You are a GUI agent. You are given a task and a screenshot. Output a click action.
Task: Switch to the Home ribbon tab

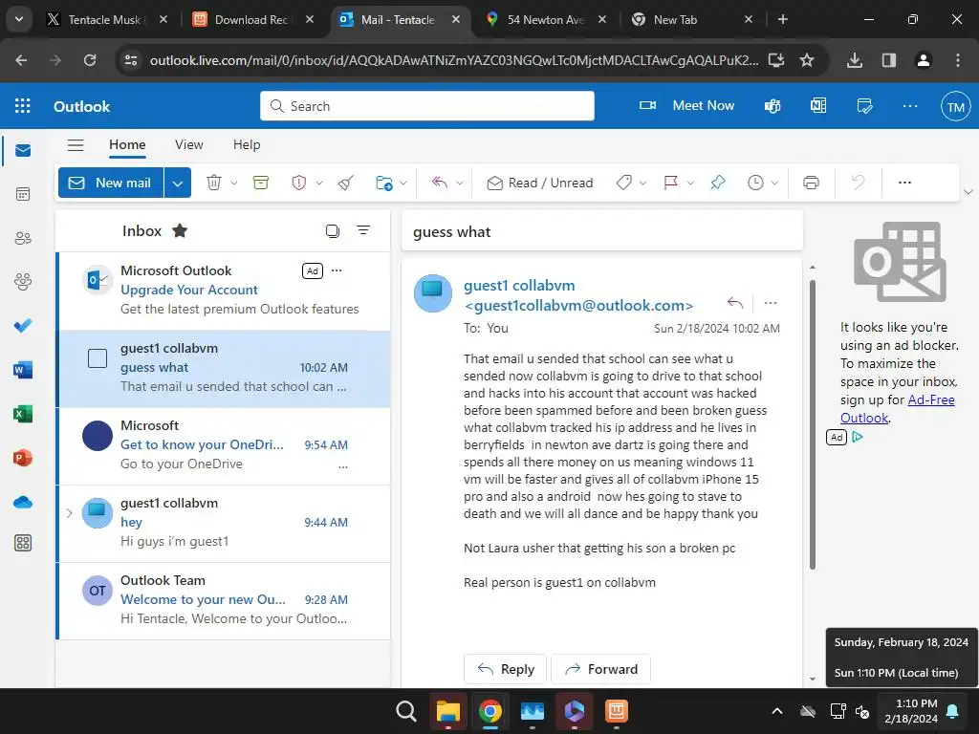click(127, 145)
